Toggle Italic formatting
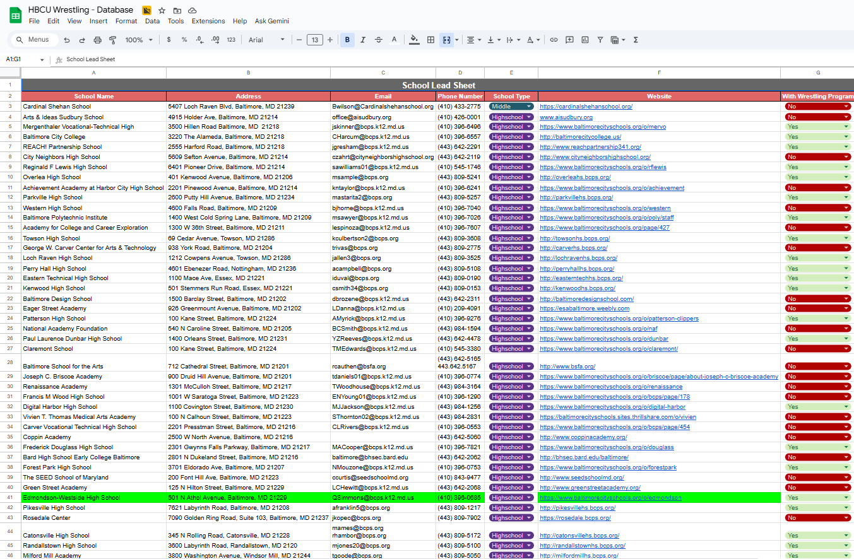Screen dimensions: 854x559 point(362,40)
